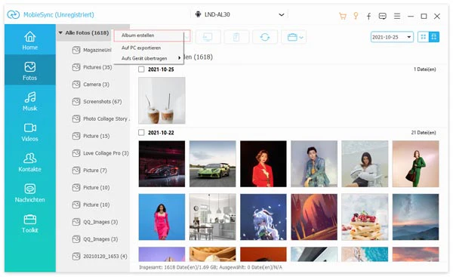This screenshot has width=453, height=277.
Task: Choose Auf PC exportieren menu entry
Action: [x=149, y=48]
